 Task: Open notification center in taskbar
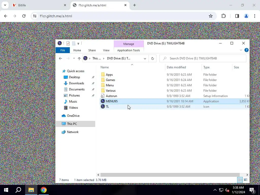pos(252,190)
